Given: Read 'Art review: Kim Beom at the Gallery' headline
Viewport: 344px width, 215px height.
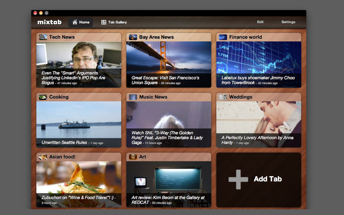Looking at the screenshot, I should point(168,200).
